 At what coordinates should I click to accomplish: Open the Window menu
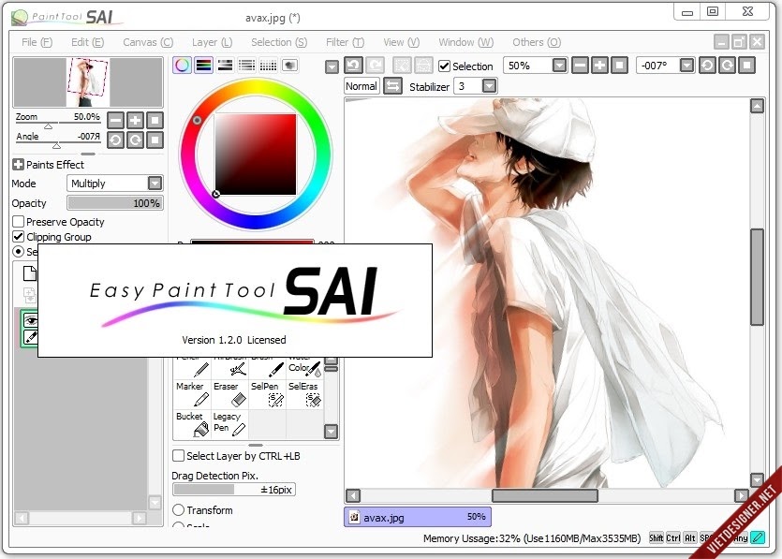[x=465, y=42]
